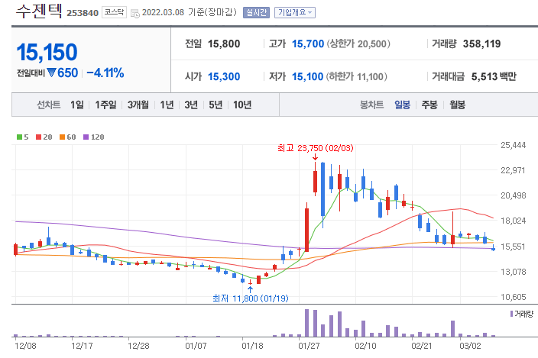538x358 pixels.
Task: Switch to the 월봉 monthly candle chart
Action: pos(457,105)
